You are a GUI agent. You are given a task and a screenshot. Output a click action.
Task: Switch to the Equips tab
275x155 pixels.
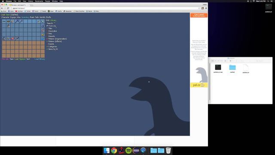[x=13, y=17]
